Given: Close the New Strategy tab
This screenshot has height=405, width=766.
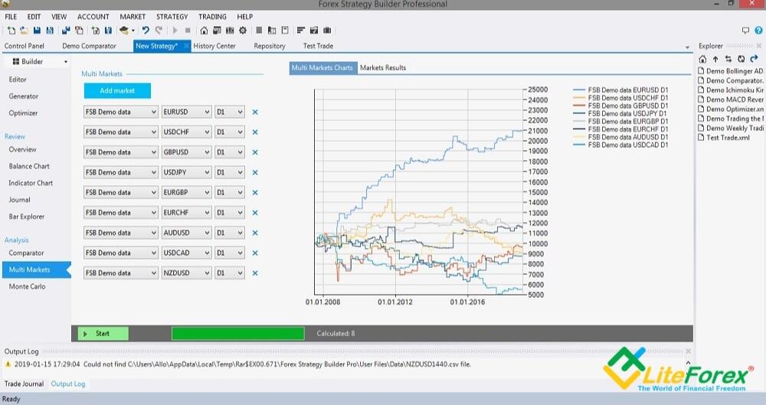Looking at the screenshot, I should [186, 46].
